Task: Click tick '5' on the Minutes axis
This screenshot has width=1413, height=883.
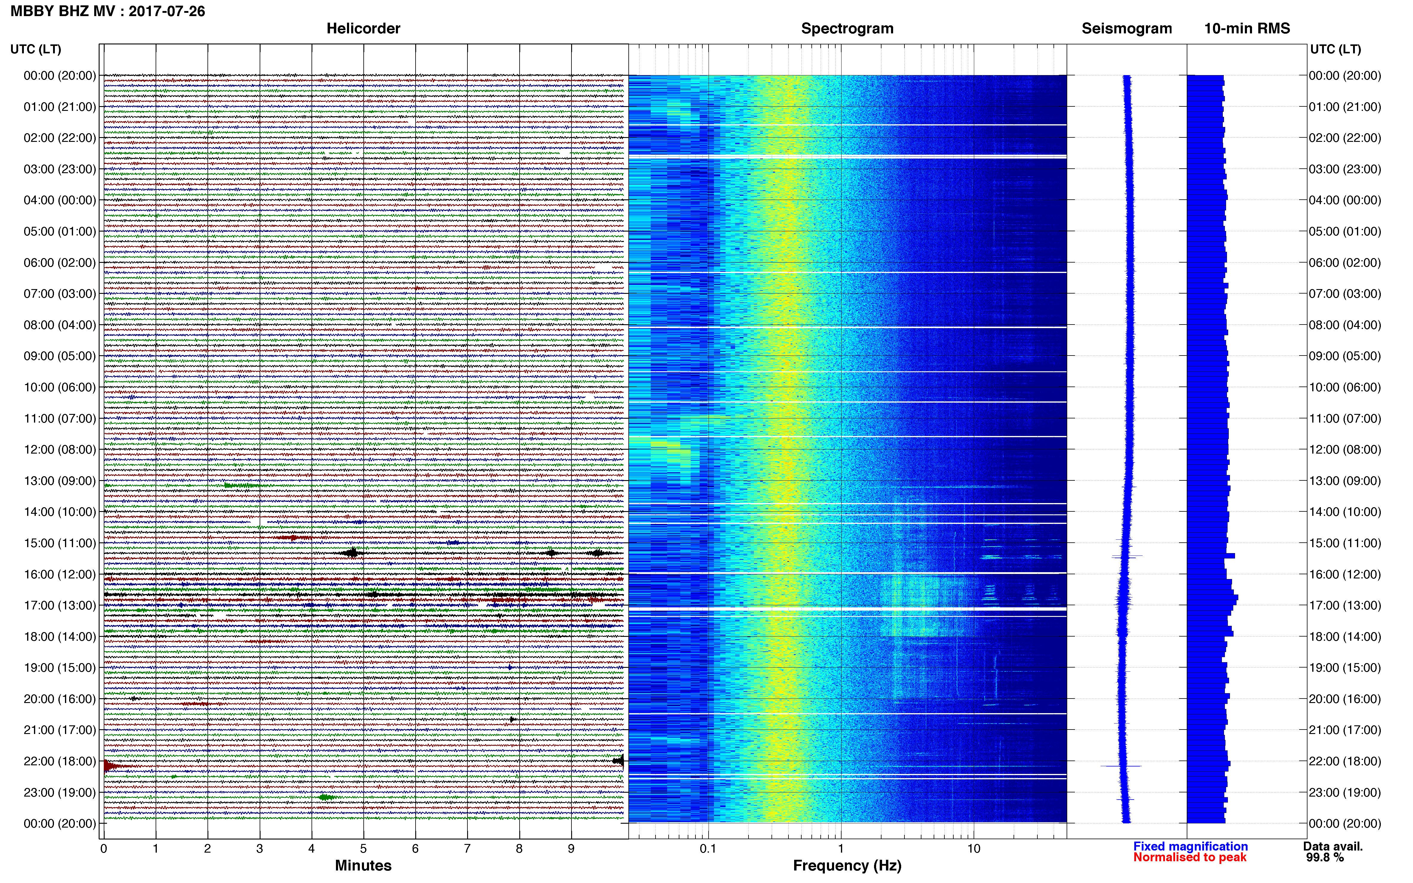Action: pos(363,849)
